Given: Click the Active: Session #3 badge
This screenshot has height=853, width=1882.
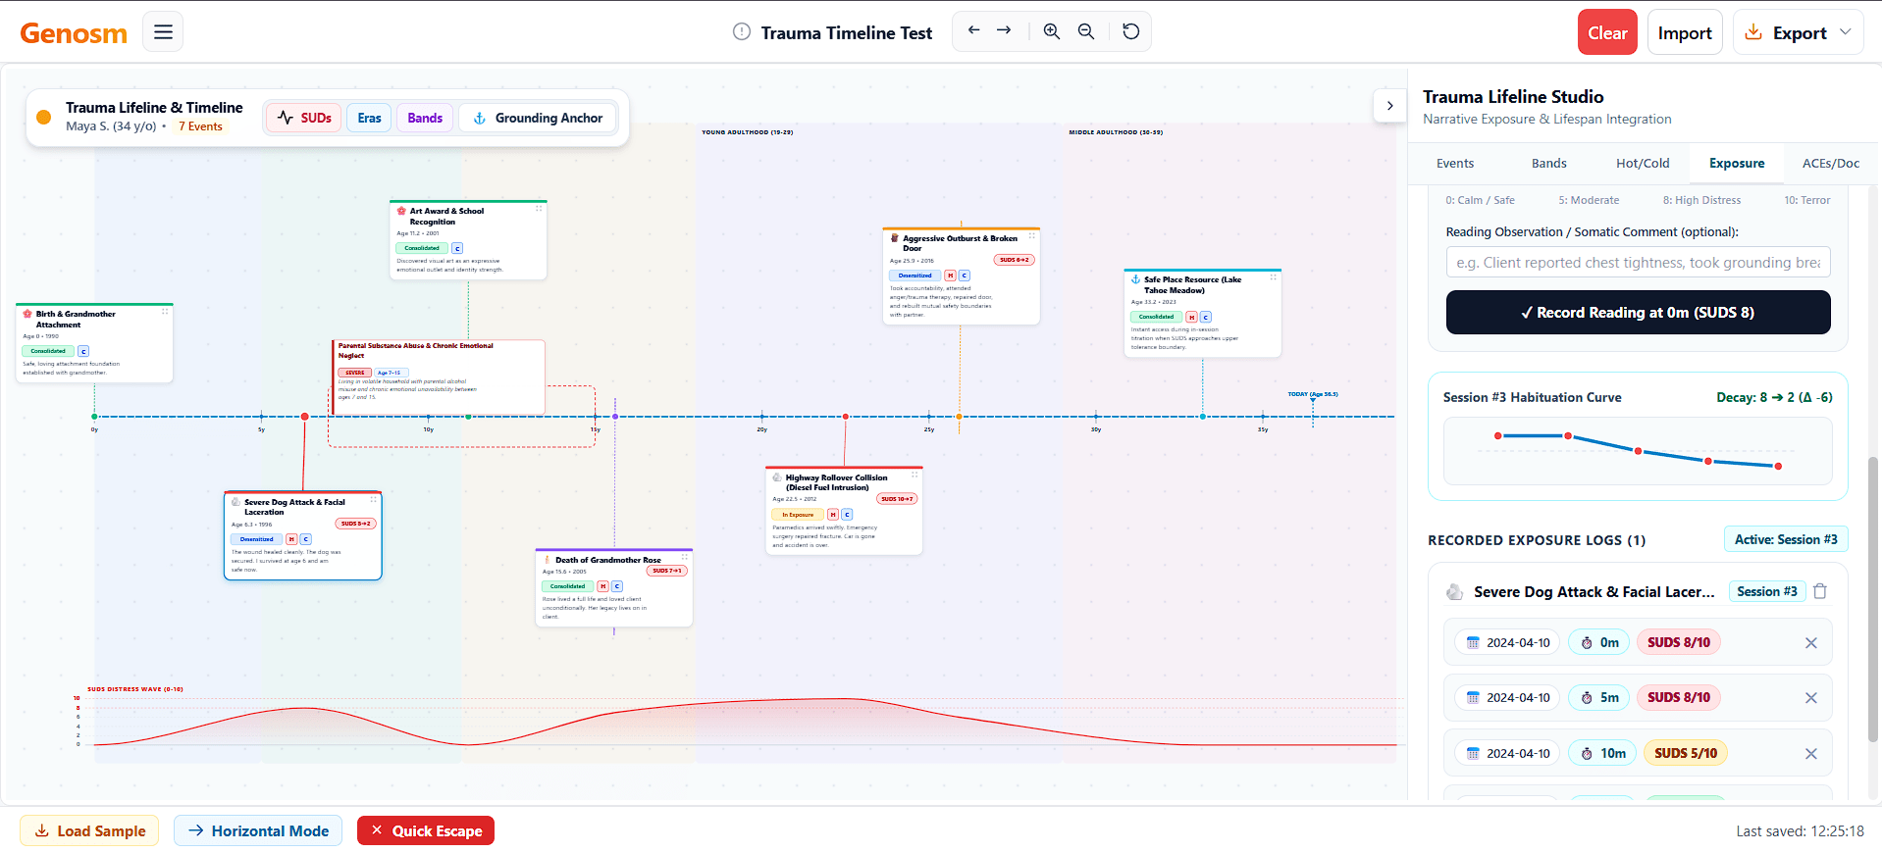Looking at the screenshot, I should pyautogui.click(x=1786, y=539).
